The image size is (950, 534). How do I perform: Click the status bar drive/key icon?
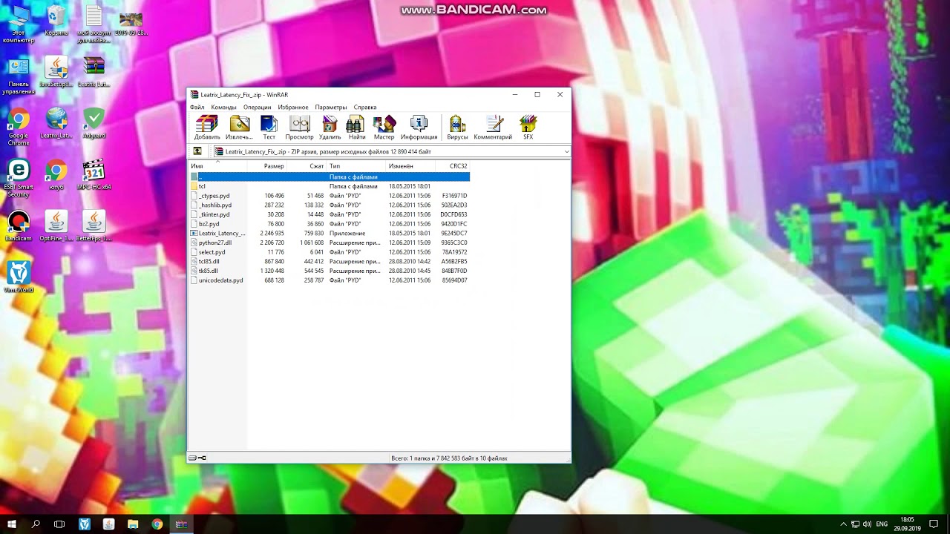[197, 458]
